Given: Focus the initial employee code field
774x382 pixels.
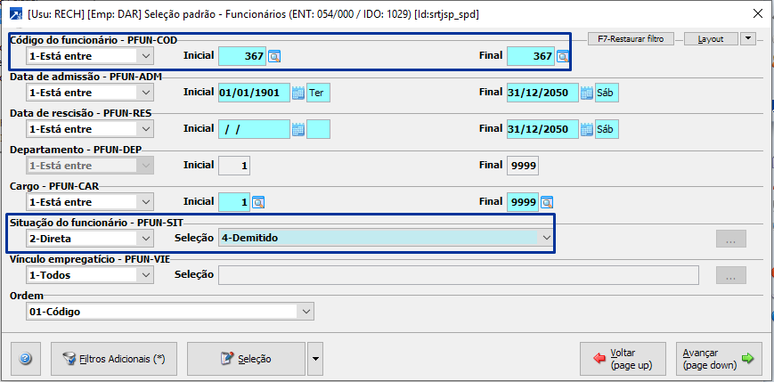Looking at the screenshot, I should click(x=242, y=56).
